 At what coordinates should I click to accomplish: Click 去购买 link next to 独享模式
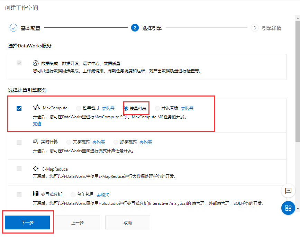(x=146, y=142)
